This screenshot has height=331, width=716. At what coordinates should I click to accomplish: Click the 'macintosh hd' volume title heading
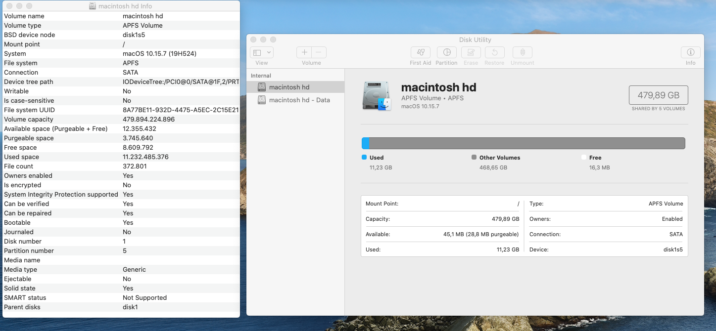click(438, 87)
